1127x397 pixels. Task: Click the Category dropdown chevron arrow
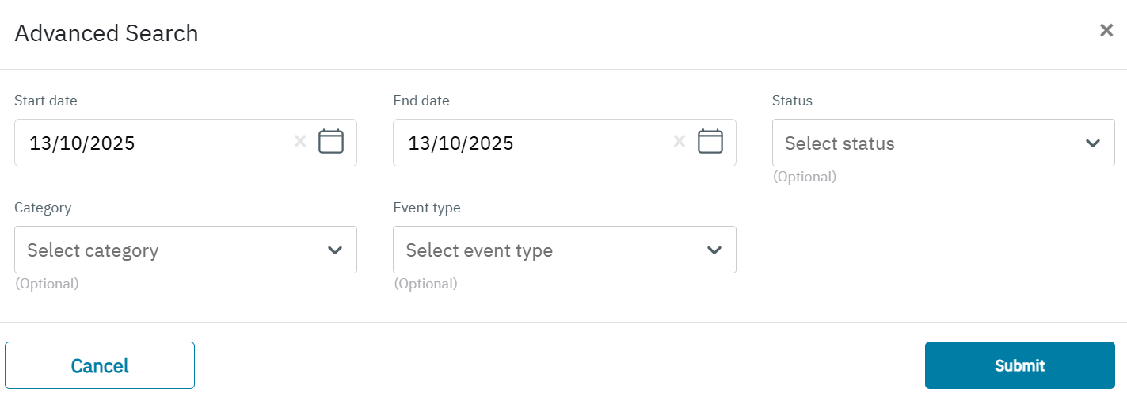pos(335,250)
